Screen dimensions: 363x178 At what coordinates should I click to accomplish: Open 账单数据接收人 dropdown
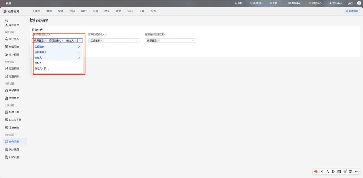(x=114, y=41)
